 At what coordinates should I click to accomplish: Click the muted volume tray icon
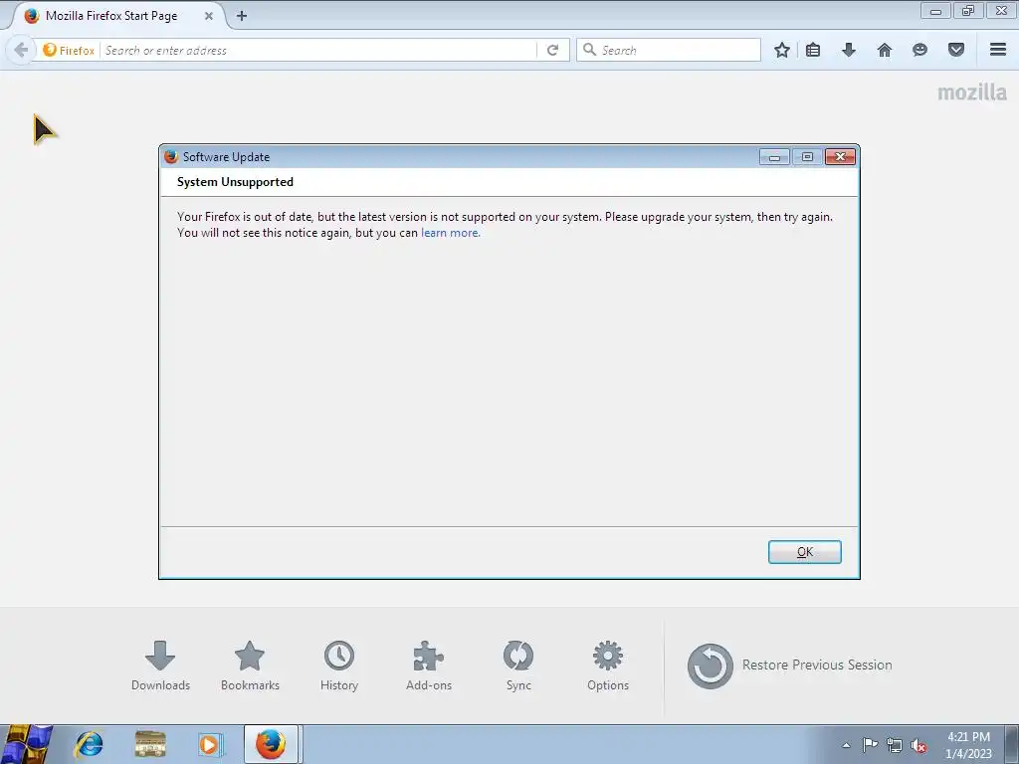(x=918, y=745)
